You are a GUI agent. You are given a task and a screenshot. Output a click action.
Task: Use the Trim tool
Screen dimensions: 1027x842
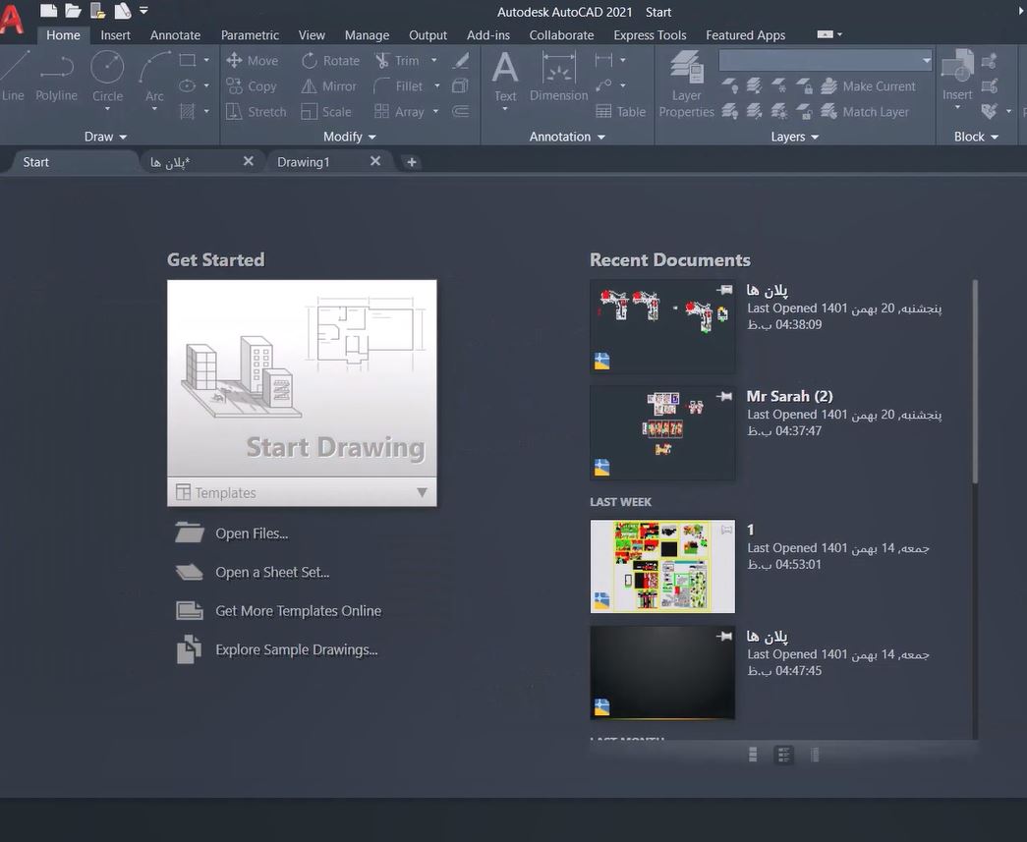(397, 60)
